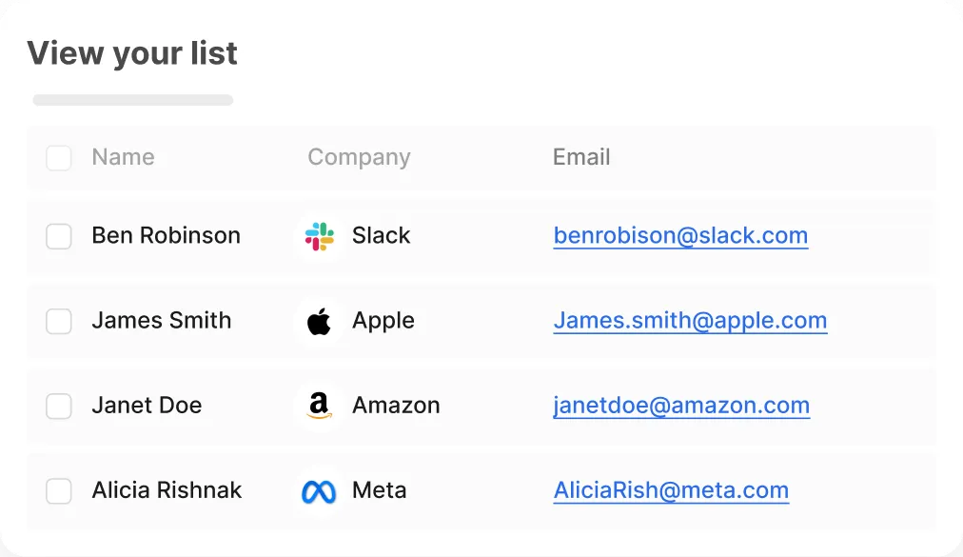The width and height of the screenshot is (963, 557).
Task: Click the Apple logo icon
Action: tap(320, 322)
